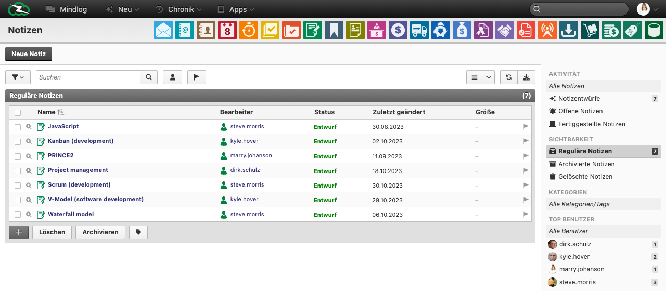The image size is (666, 291).
Task: Open the magenta cashier desk app icon
Action: (377, 30)
